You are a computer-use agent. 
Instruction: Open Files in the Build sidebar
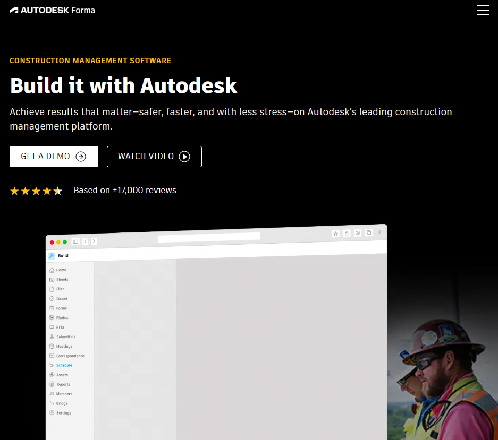[57, 289]
